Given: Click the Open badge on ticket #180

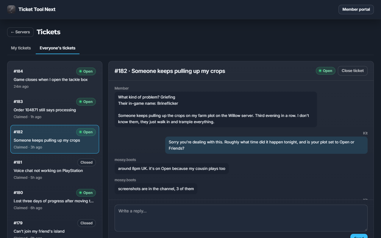Looking at the screenshot, I should 86,193.
